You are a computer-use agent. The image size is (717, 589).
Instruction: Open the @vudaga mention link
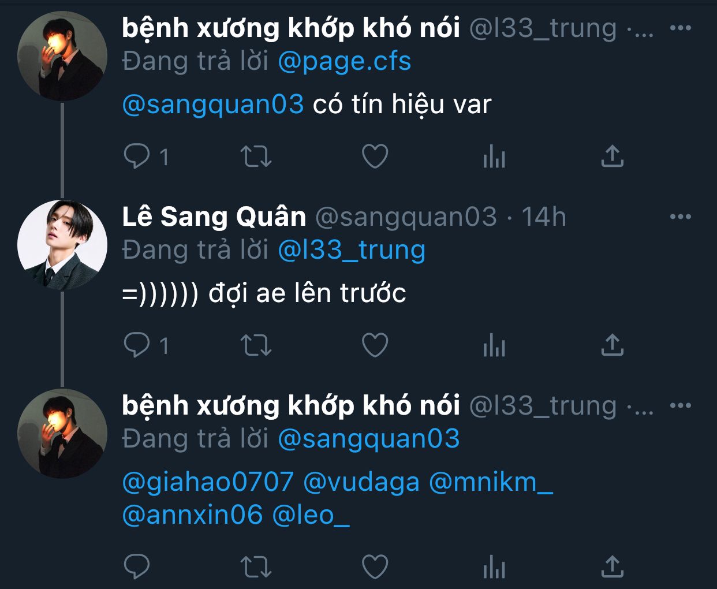click(361, 482)
